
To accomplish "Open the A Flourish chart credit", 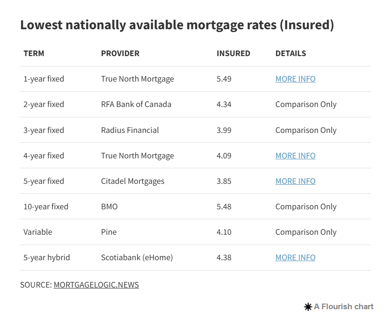I will pos(343,307).
